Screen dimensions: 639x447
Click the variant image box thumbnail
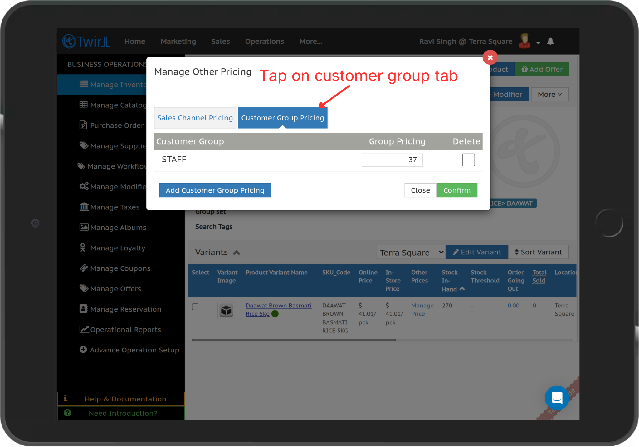pos(226,310)
